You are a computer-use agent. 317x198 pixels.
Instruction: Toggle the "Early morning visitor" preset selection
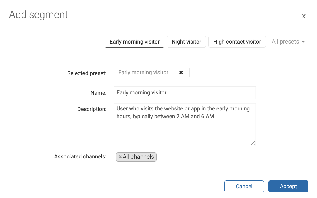134,42
